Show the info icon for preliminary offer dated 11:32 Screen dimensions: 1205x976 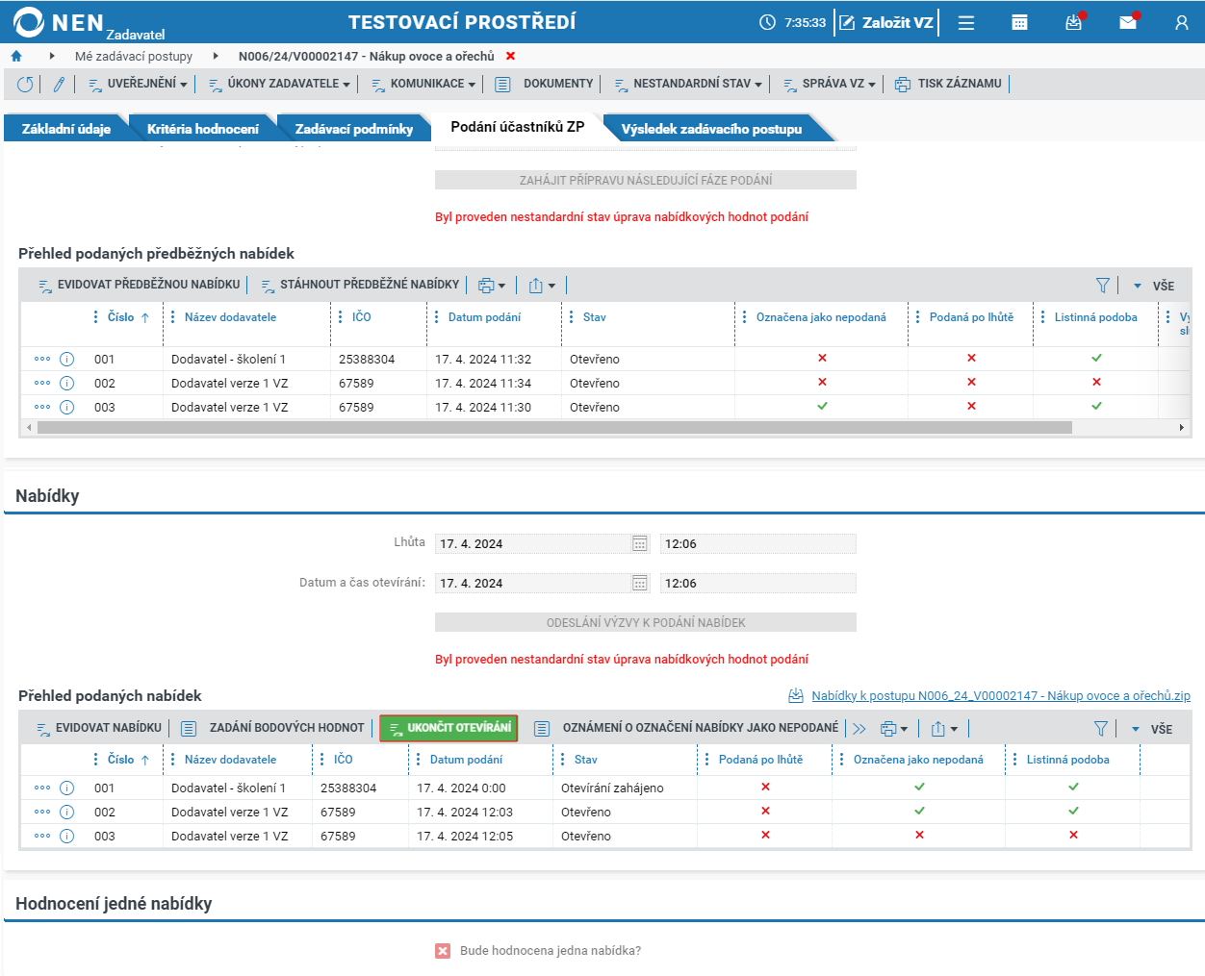(x=67, y=360)
